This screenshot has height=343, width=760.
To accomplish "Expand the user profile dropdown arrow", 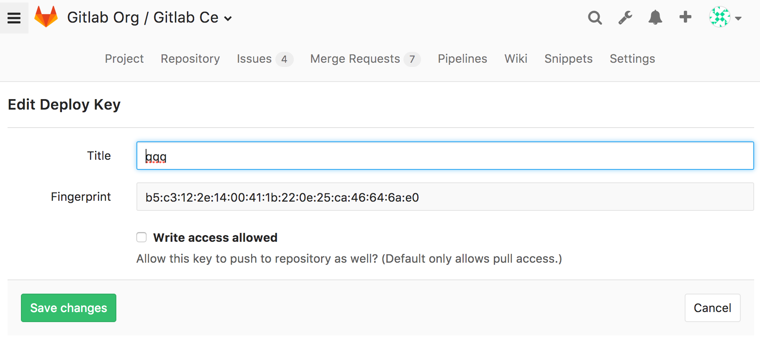I will tap(738, 18).
